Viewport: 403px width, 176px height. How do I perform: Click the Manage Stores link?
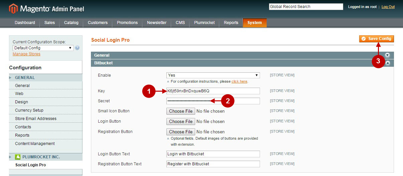(x=26, y=54)
